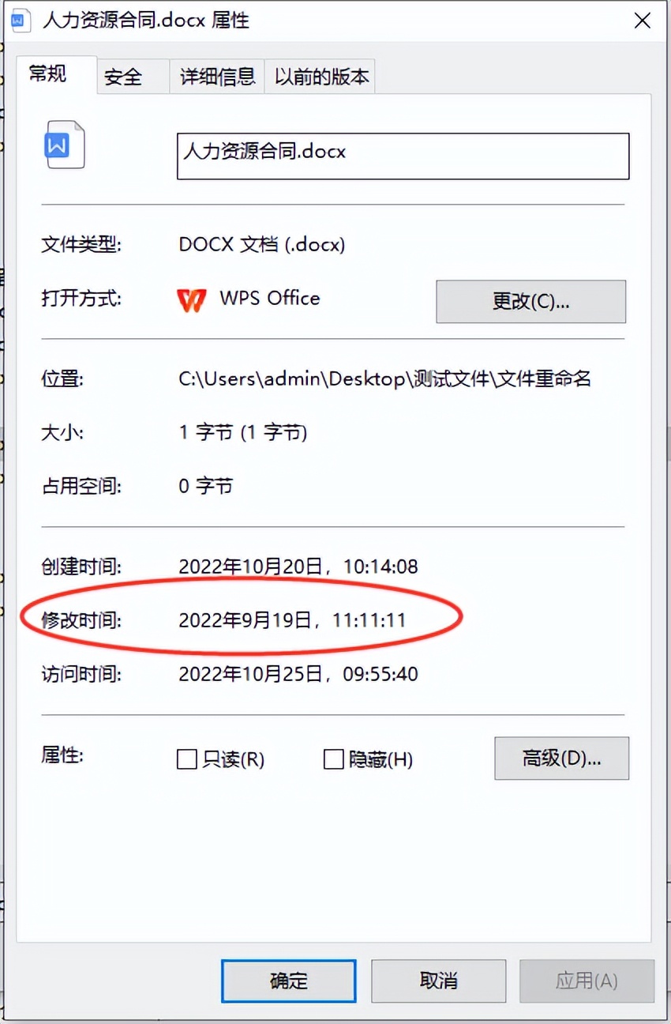Viewport: 671px width, 1024px height.
Task: Click the 创建时间 date value
Action: [x=298, y=567]
